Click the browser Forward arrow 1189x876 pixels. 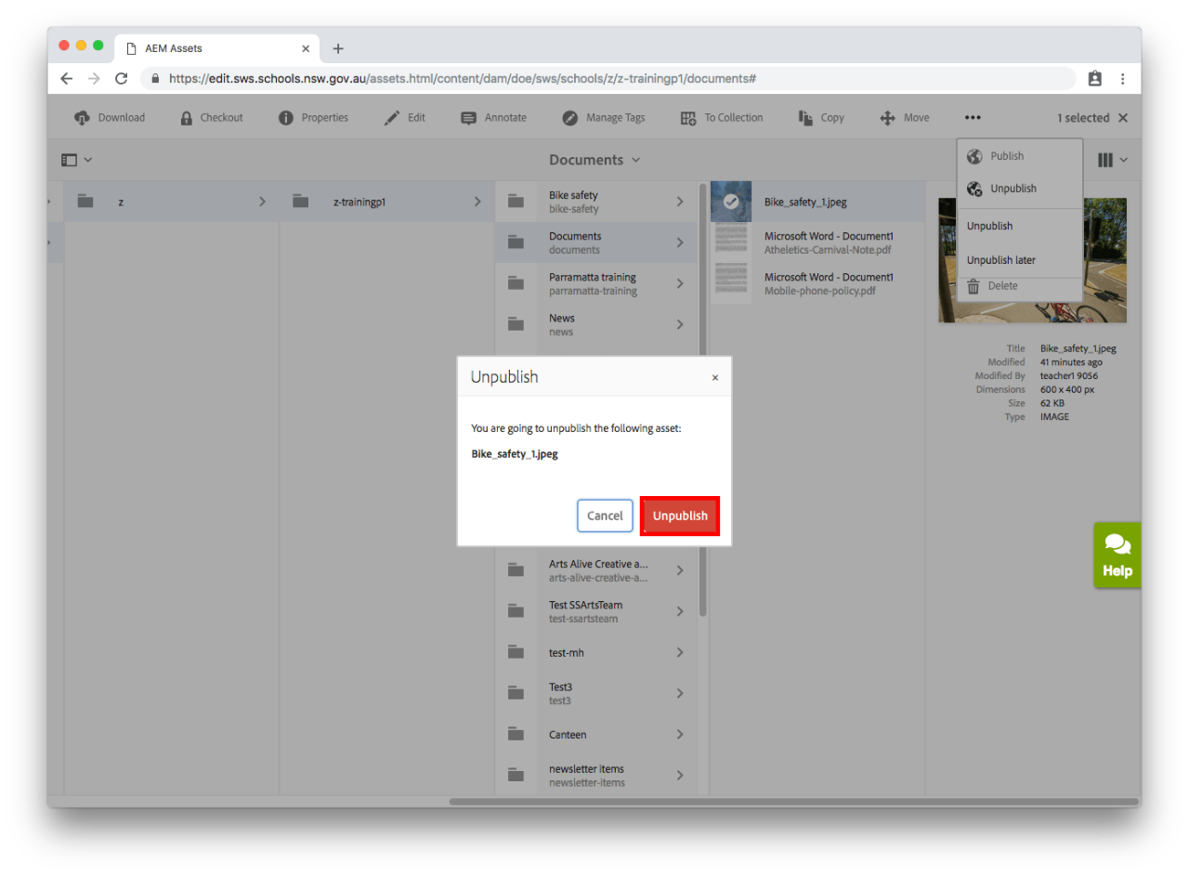coord(93,79)
